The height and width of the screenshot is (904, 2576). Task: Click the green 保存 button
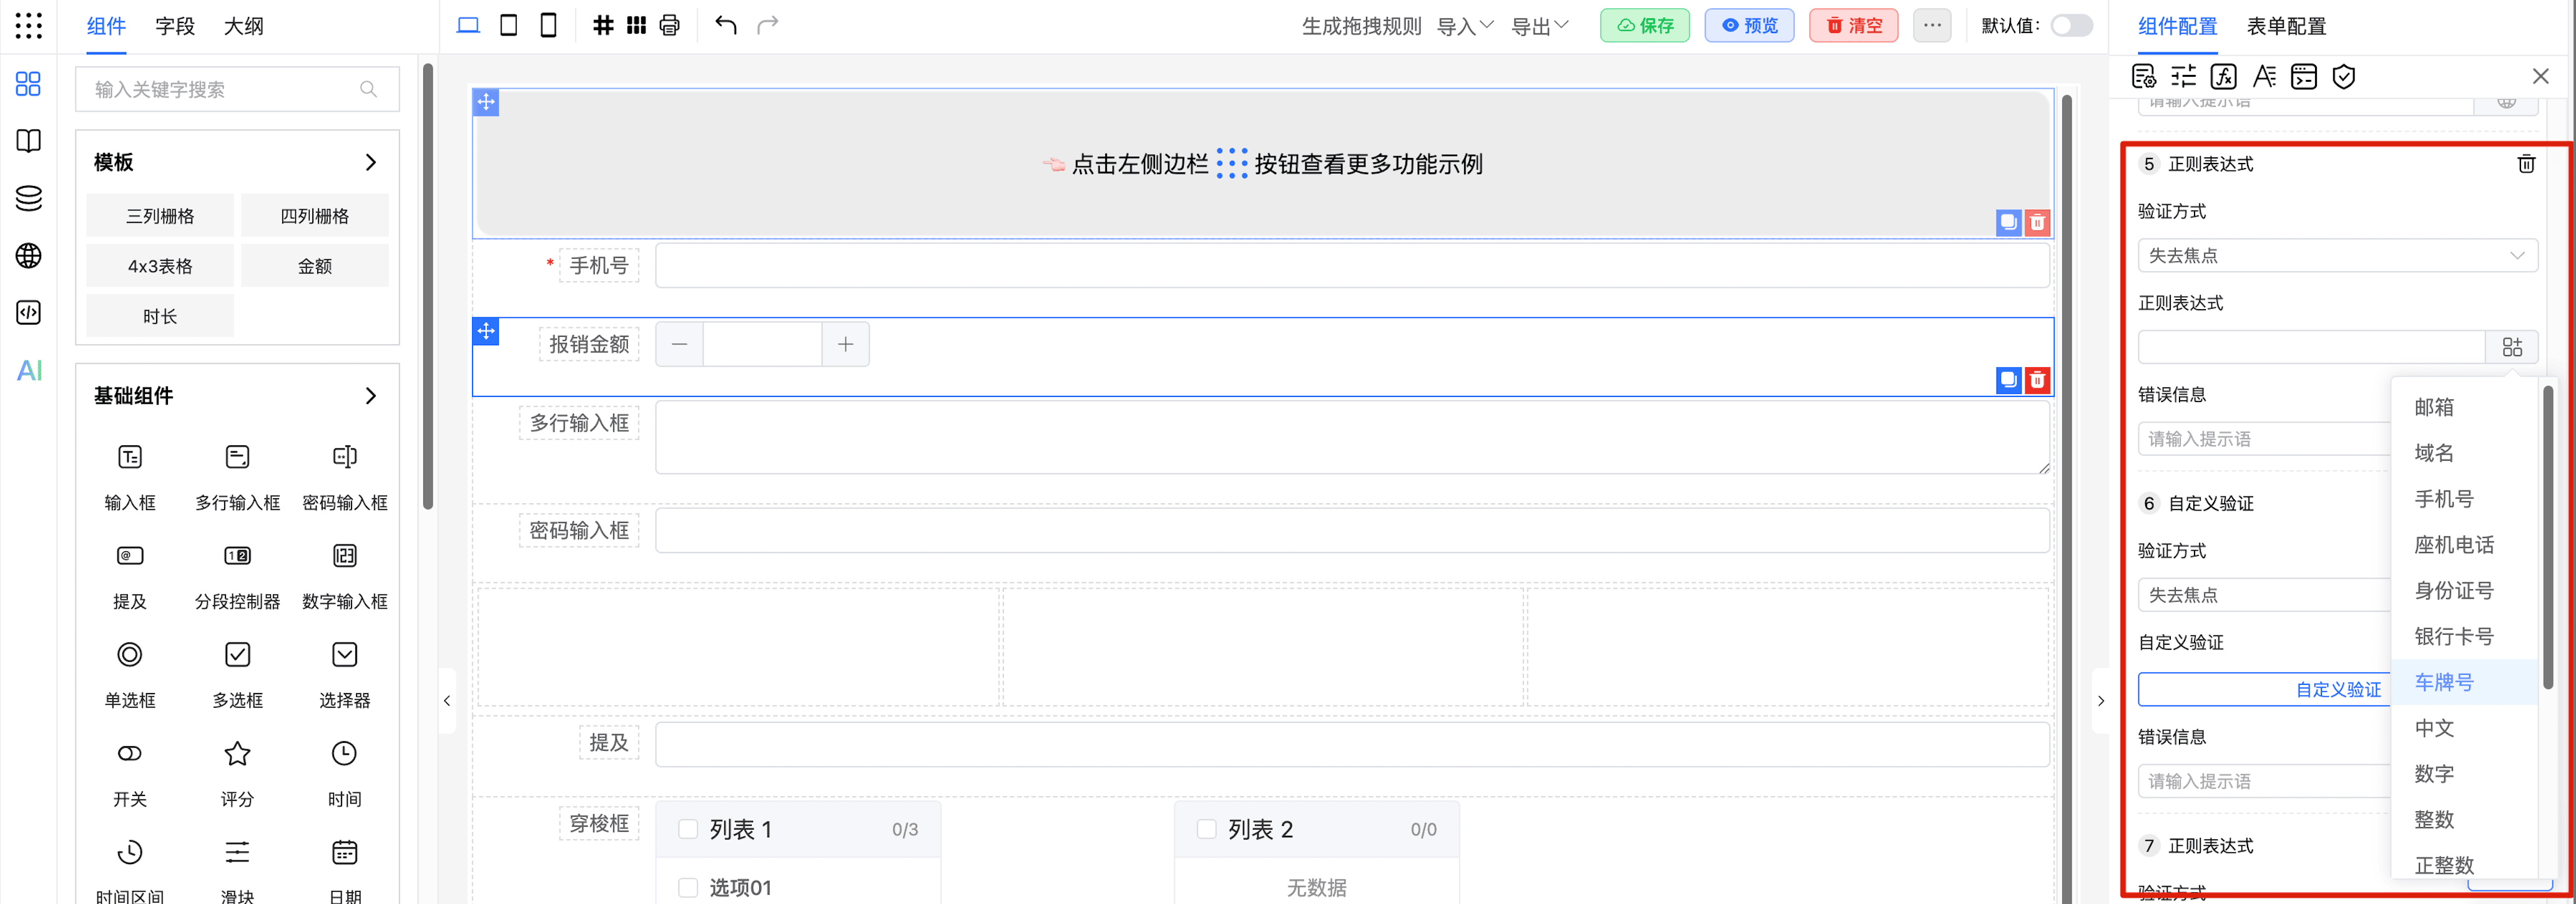(1644, 26)
